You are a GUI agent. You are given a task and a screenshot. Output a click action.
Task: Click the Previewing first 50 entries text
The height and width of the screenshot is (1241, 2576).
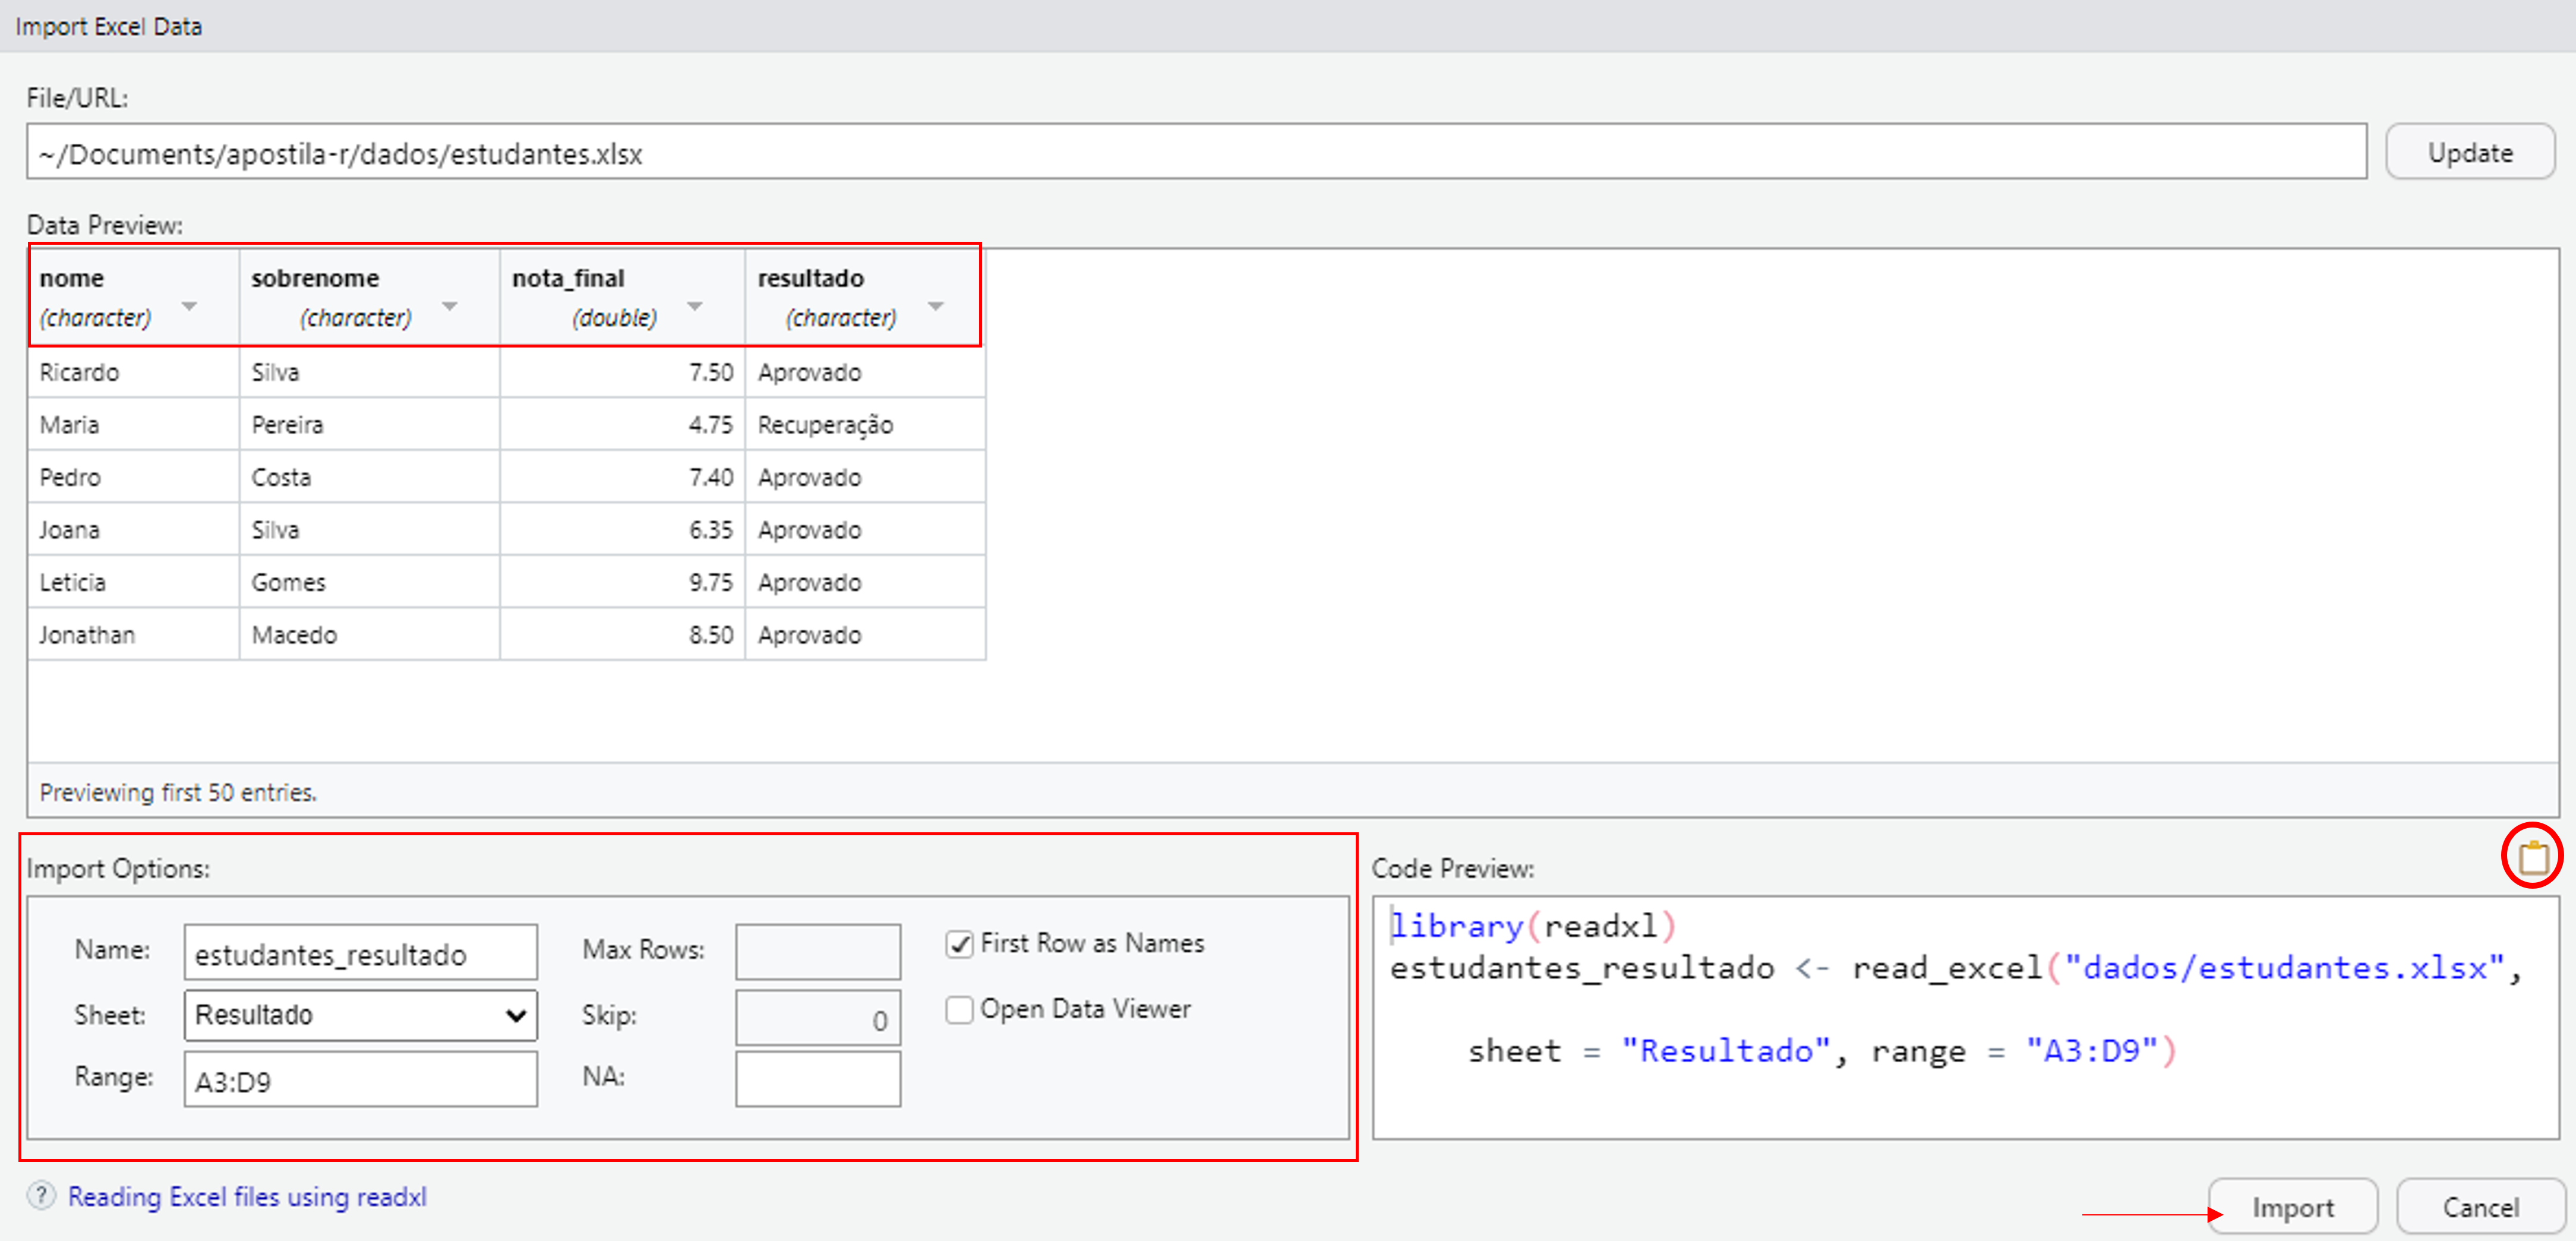(x=178, y=792)
